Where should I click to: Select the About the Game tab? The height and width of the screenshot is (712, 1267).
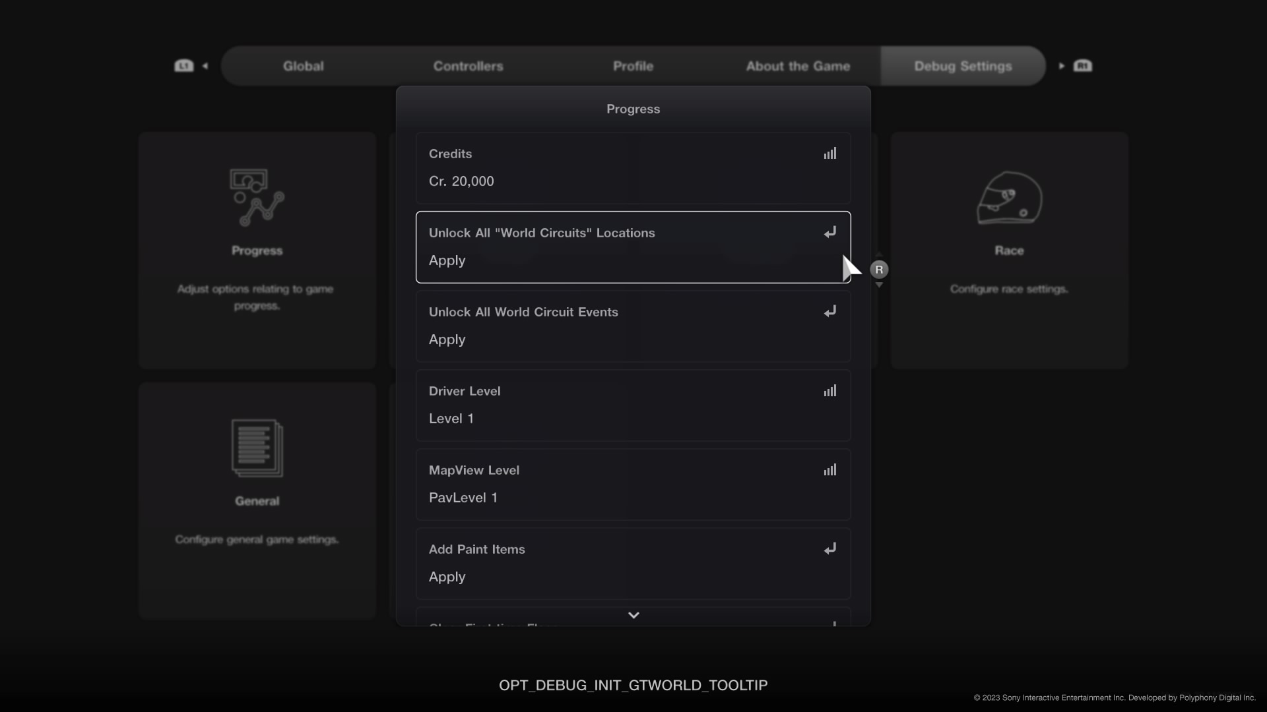point(798,66)
